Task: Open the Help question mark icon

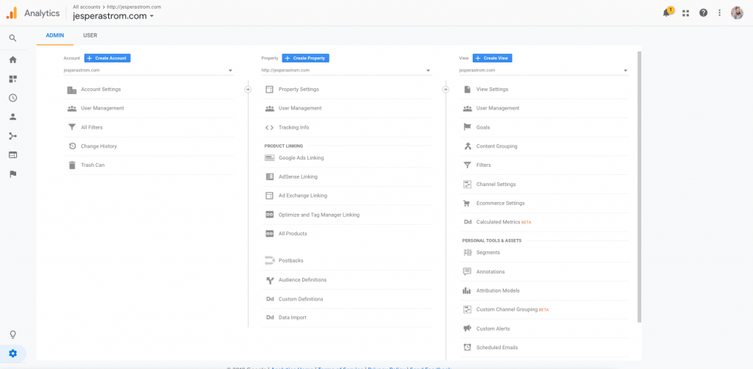Action: point(703,13)
